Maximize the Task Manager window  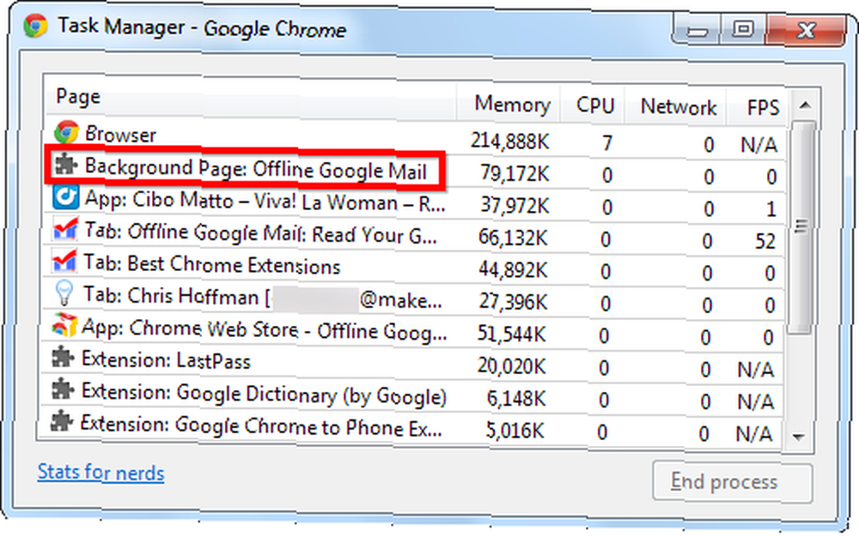(742, 29)
